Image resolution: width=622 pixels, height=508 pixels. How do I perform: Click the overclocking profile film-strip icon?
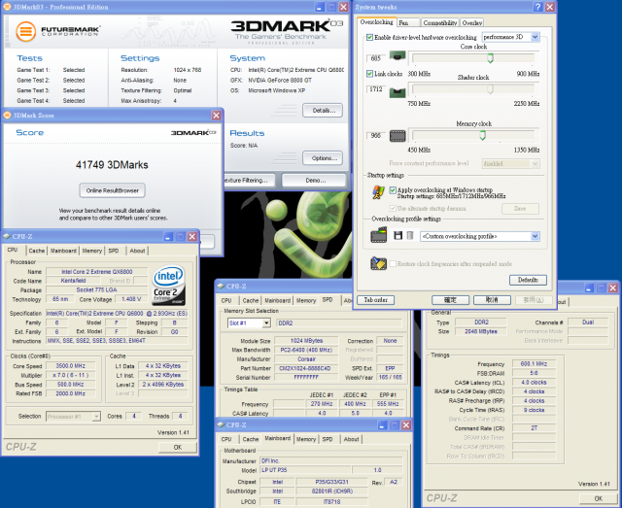click(379, 235)
